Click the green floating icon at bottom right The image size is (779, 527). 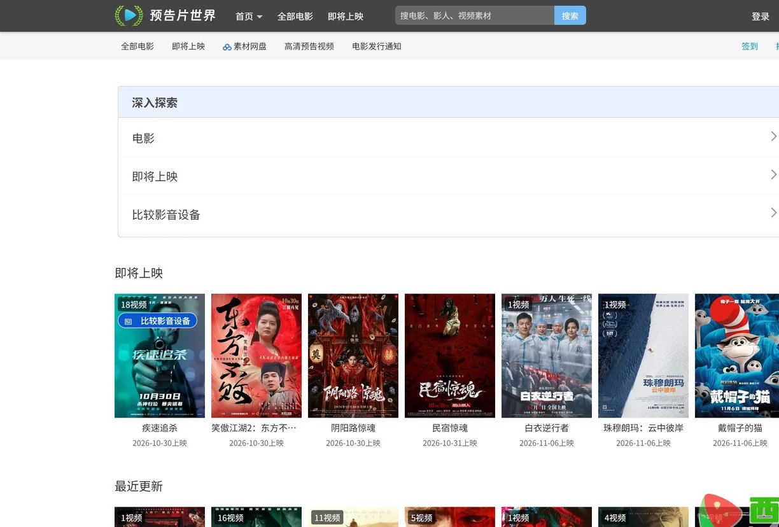click(764, 512)
